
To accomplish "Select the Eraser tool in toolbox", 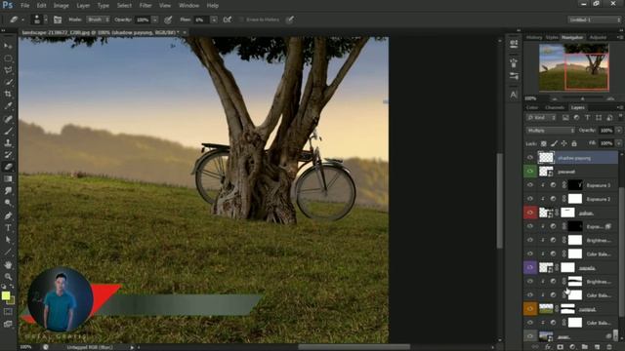I will pyautogui.click(x=8, y=167).
